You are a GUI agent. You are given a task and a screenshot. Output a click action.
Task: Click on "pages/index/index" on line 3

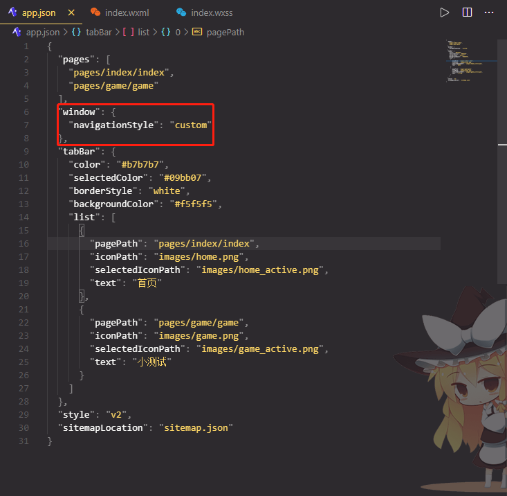point(119,73)
